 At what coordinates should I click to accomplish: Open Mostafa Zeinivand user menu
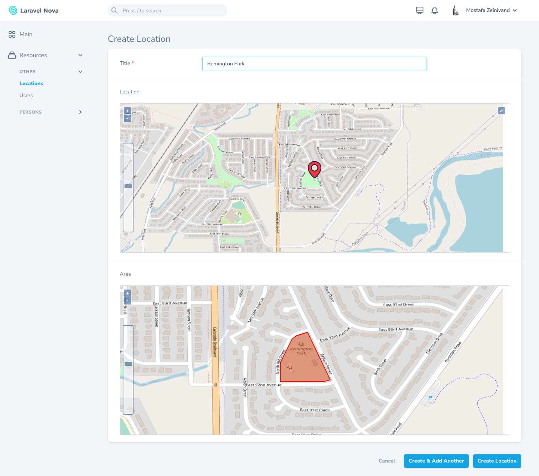tap(491, 10)
